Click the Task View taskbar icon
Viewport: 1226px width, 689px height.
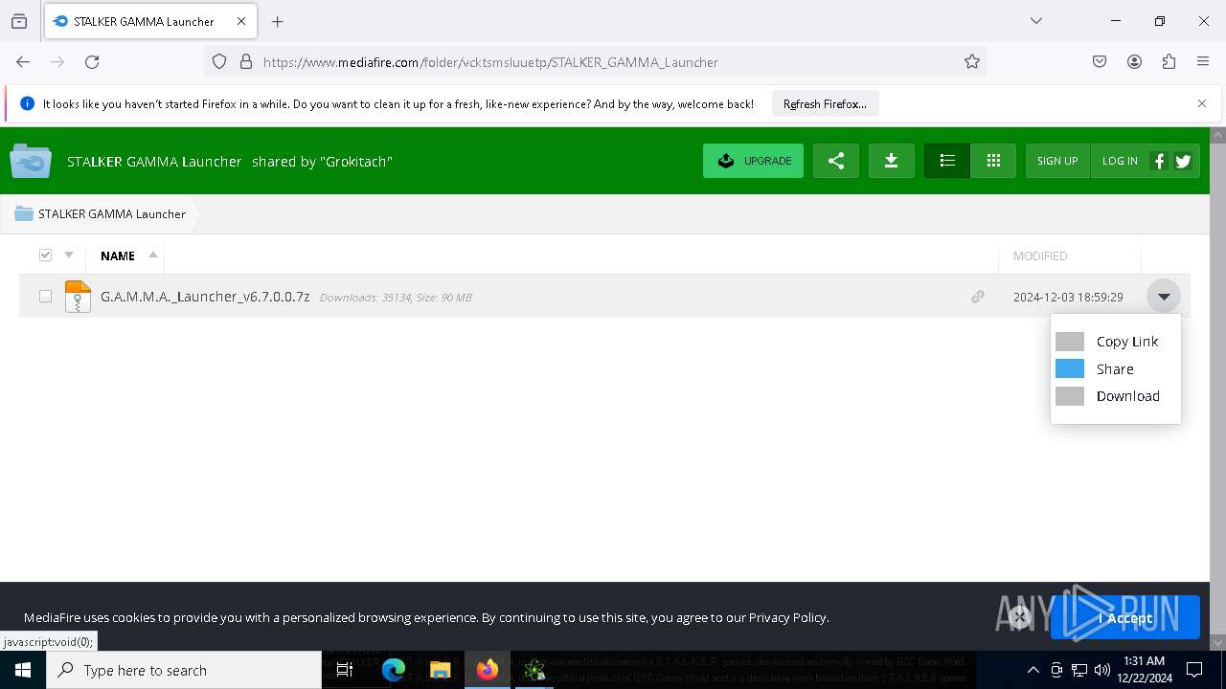[346, 670]
